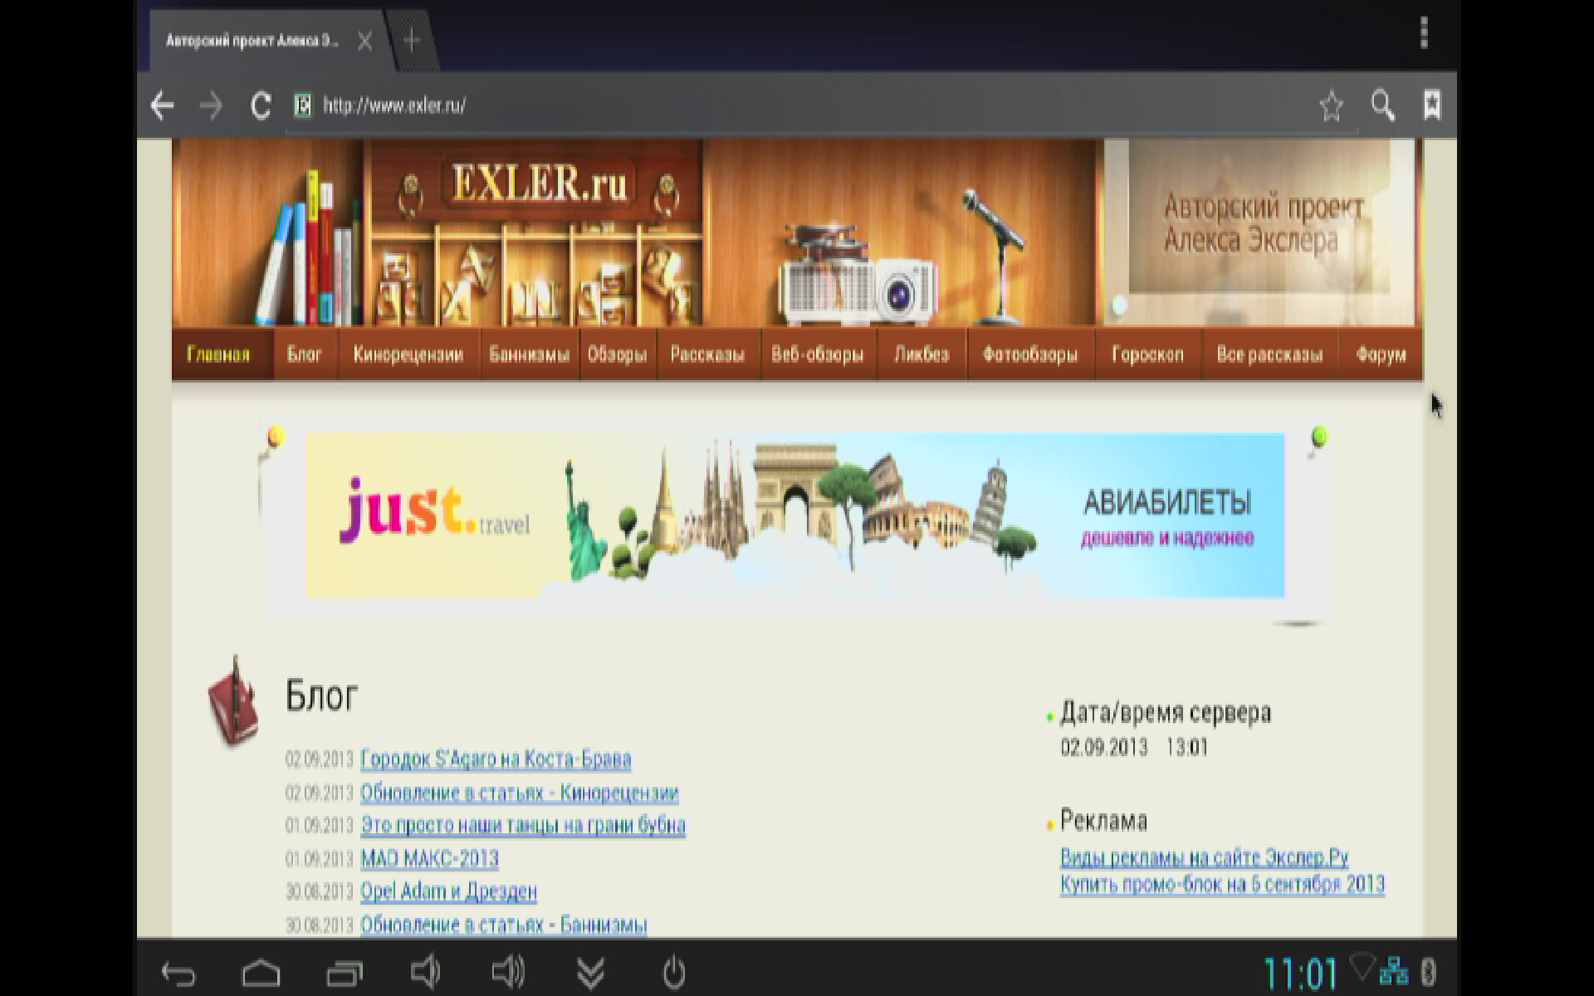Tap the Android recent apps button

(x=345, y=973)
